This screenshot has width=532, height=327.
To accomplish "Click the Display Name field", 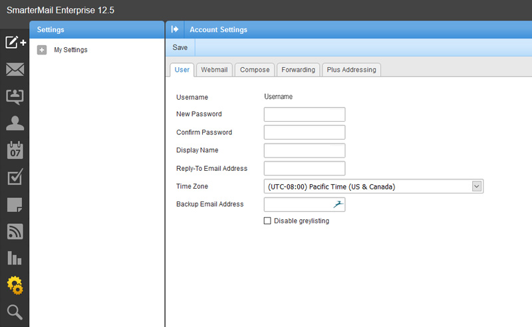I will point(305,150).
